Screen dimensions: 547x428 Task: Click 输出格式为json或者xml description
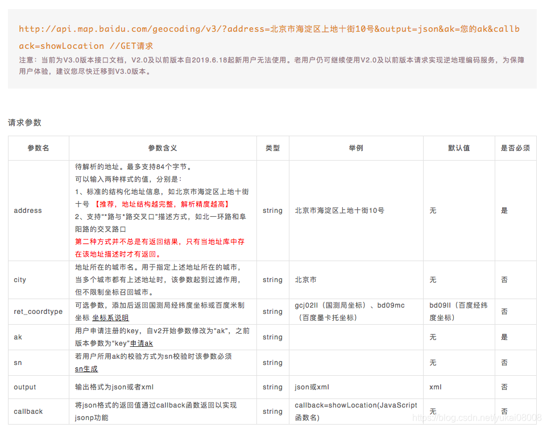click(114, 387)
